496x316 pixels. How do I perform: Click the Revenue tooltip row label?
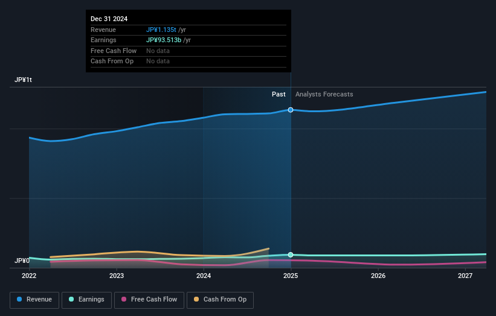pyautogui.click(x=103, y=30)
